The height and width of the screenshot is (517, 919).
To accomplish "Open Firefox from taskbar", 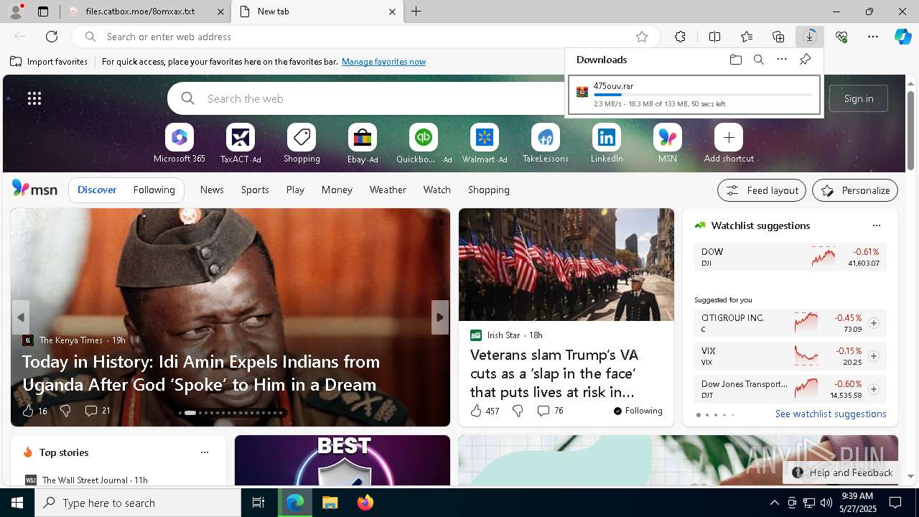I will (x=365, y=503).
